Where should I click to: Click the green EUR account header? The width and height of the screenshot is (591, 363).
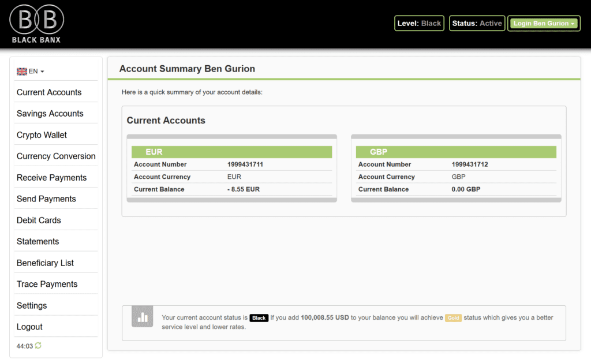tap(230, 152)
